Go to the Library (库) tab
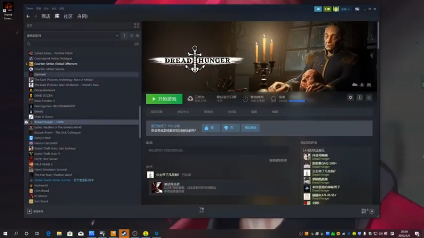This screenshot has width=424, height=238. 57,16
